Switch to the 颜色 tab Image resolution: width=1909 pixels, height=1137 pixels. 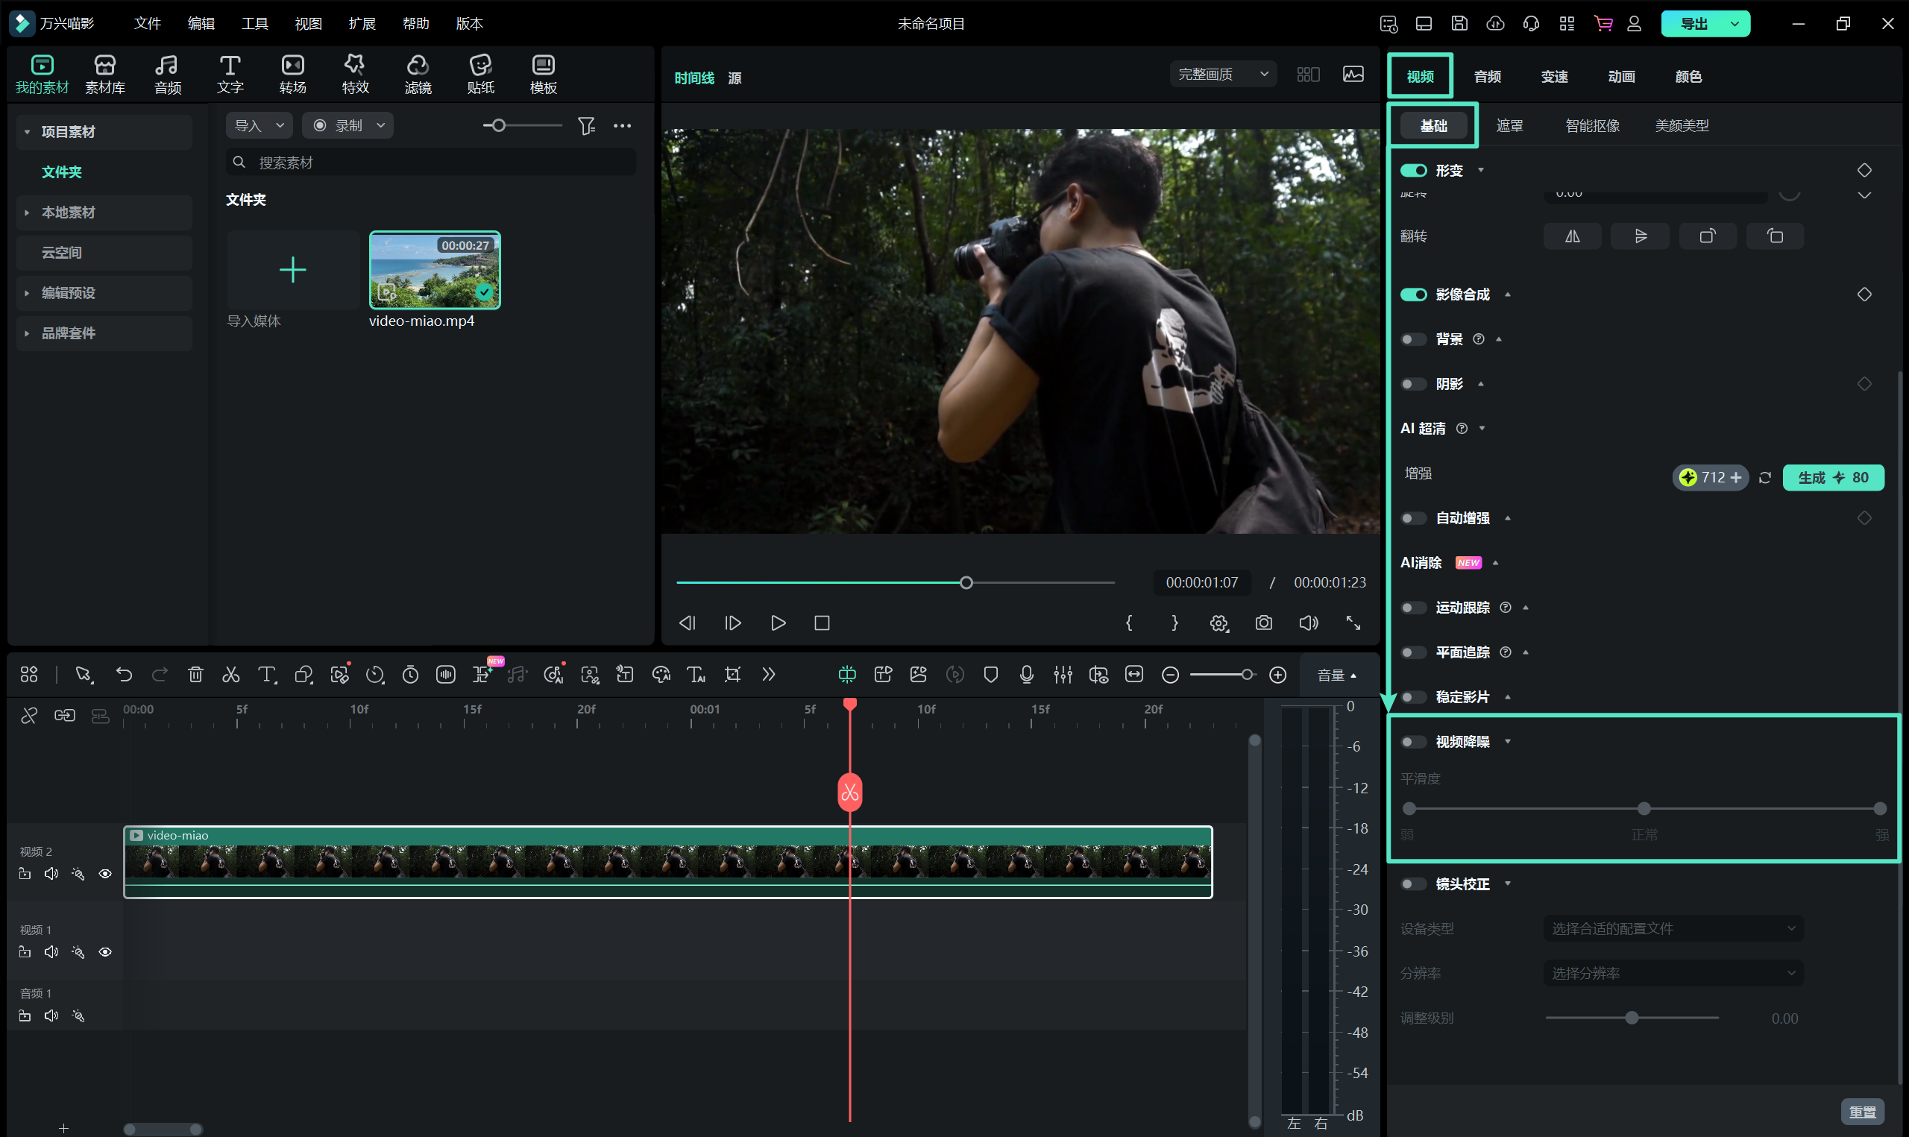point(1688,77)
